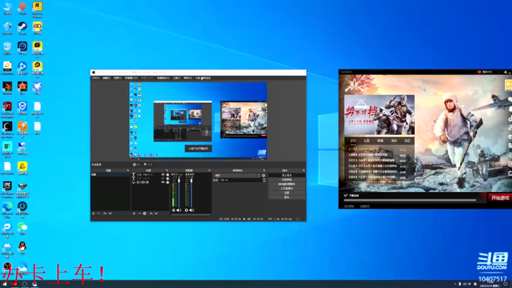Screen dimensions: 512x288
Task: Remove selected source in OBS
Action: 139,214
